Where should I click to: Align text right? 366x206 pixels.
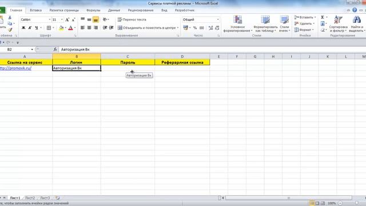point(96,28)
